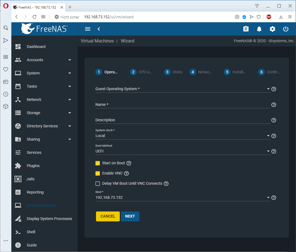Click the NEXT button
Image resolution: width=296 pixels, height=252 pixels.
coord(130,216)
